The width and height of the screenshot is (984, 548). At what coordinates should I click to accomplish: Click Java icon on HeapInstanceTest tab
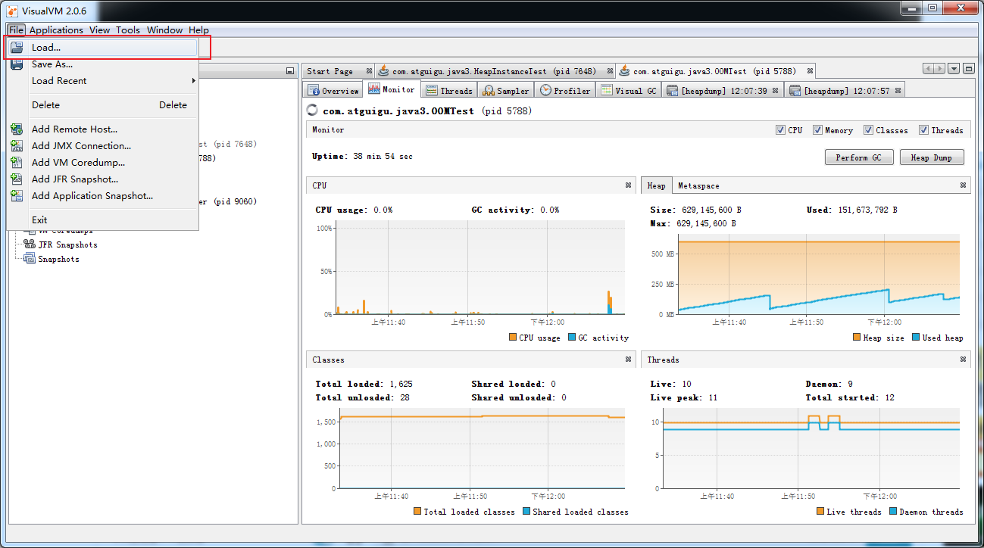(384, 70)
